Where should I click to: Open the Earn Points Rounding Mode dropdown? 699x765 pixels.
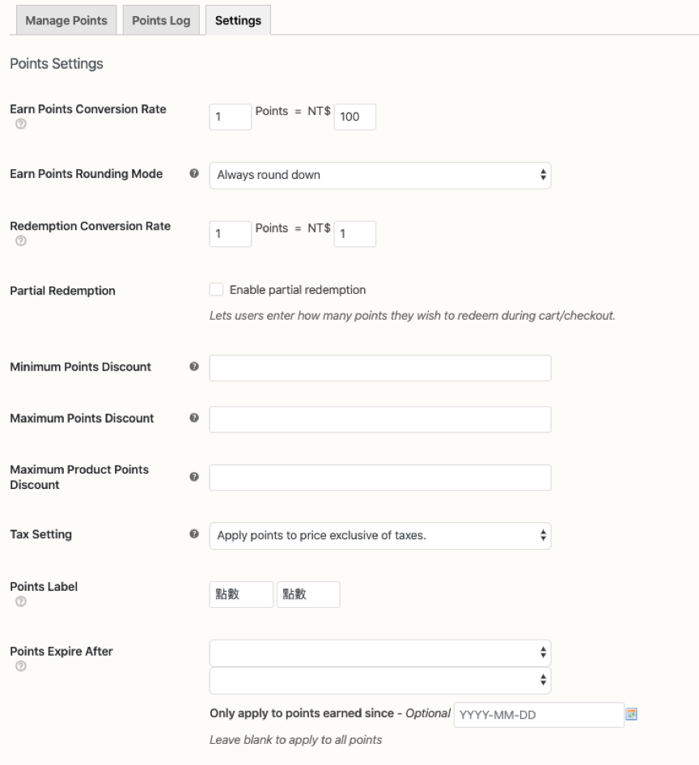click(379, 175)
